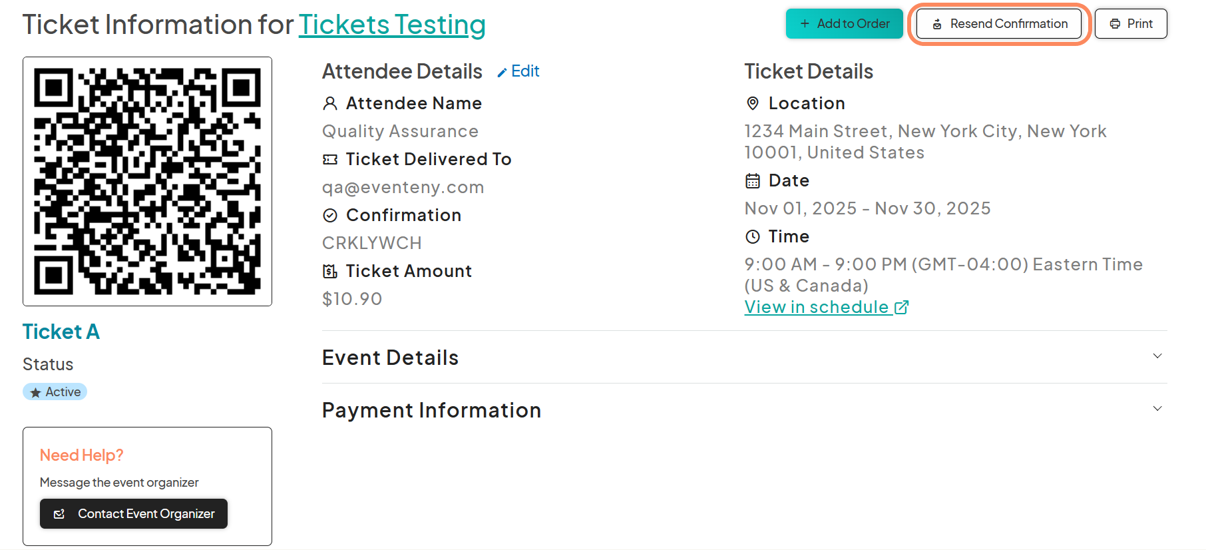The height and width of the screenshot is (550, 1206).
Task: Click the plus icon on Add to Order
Action: (x=805, y=23)
